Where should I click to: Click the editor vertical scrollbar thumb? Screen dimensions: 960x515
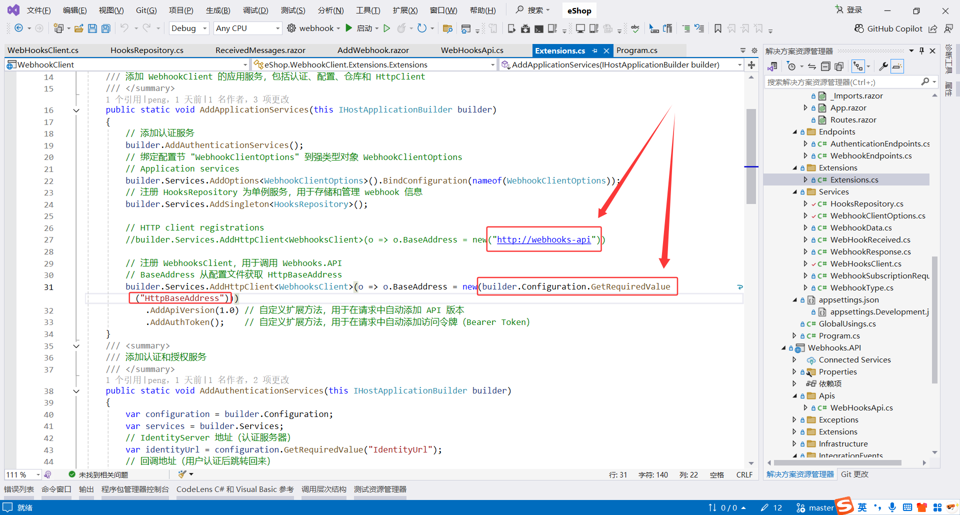tap(751, 156)
